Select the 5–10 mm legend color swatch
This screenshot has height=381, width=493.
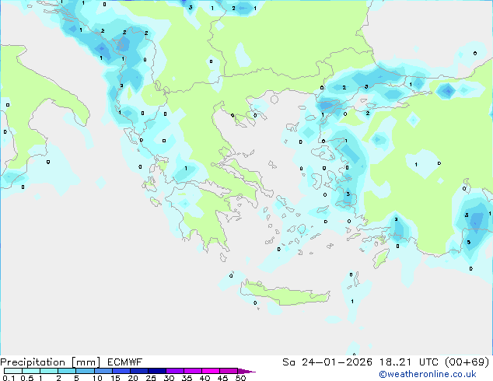click(x=85, y=371)
